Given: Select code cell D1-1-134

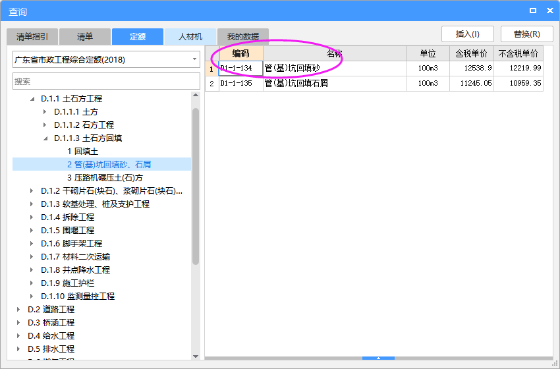Looking at the screenshot, I should point(241,69).
